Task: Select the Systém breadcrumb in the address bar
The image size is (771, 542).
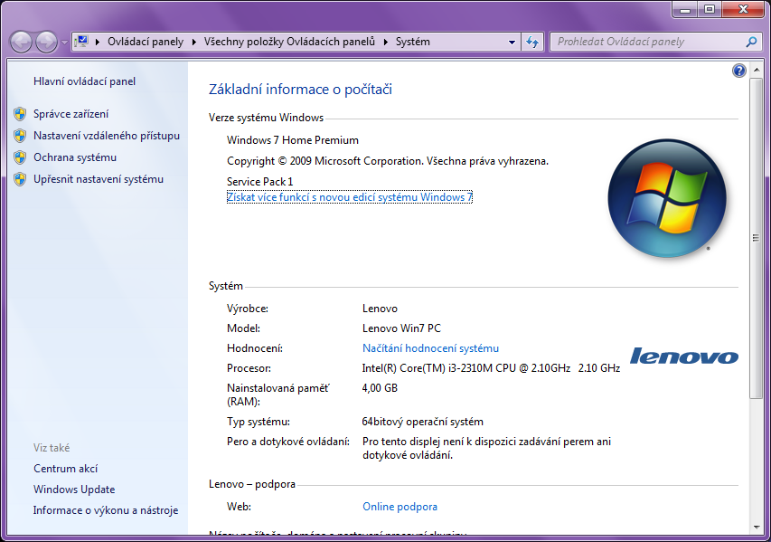Action: [x=412, y=42]
